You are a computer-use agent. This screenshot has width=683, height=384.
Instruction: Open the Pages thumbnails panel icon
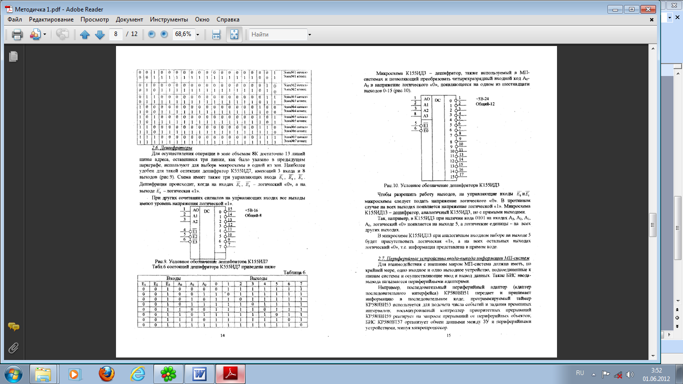13,56
